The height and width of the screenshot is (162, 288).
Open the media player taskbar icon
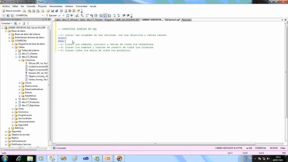click(41, 158)
